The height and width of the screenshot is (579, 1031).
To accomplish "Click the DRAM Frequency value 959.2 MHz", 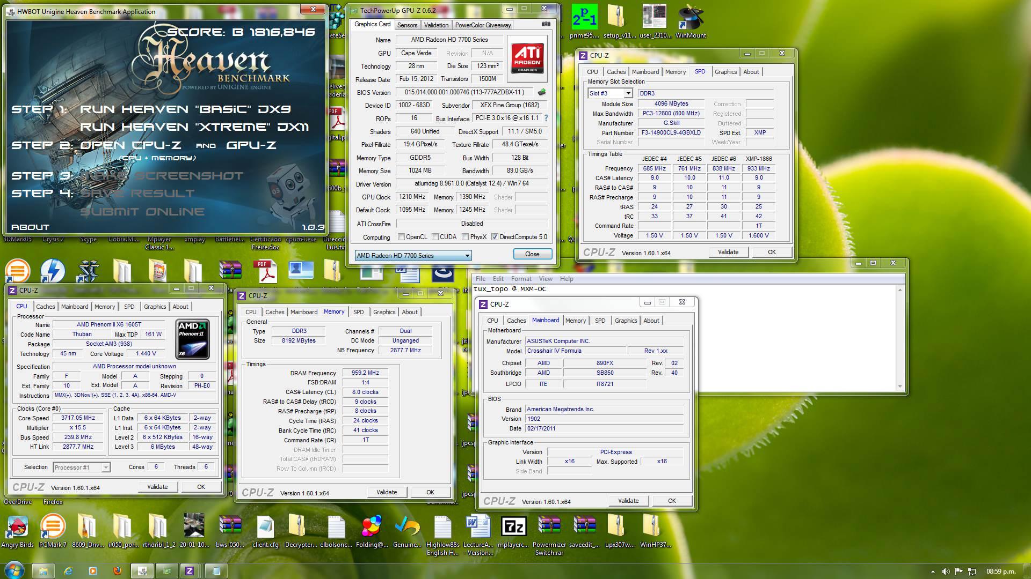I will (365, 373).
